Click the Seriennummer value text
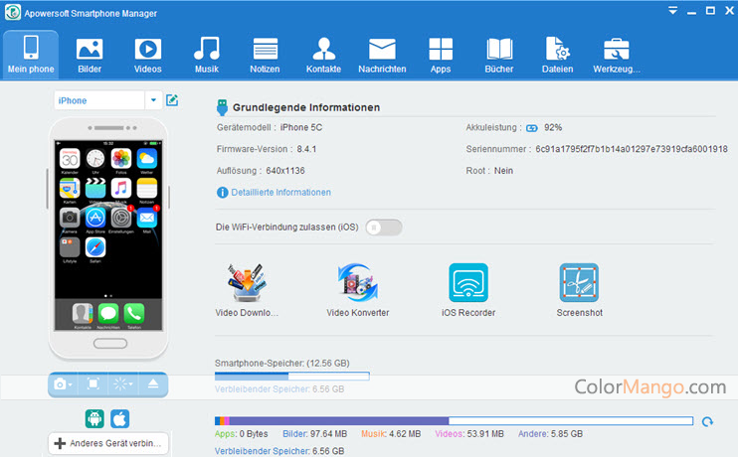Viewport: 738px width, 457px height. coord(632,149)
